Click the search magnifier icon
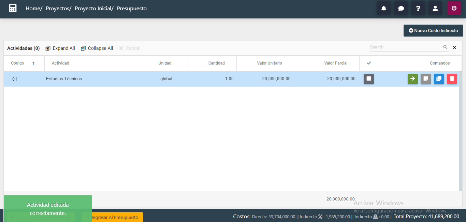This screenshot has height=222, width=466. (x=445, y=47)
